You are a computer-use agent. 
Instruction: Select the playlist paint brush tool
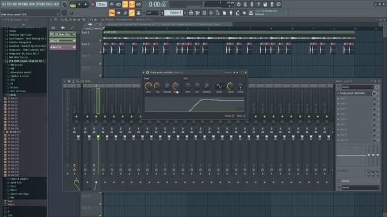click(x=66, y=20)
